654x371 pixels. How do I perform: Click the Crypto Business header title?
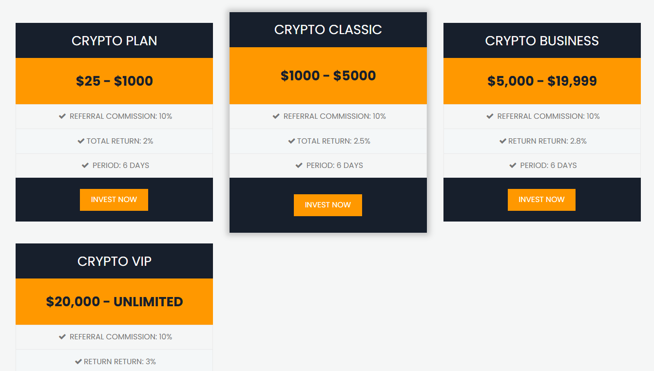(x=542, y=41)
